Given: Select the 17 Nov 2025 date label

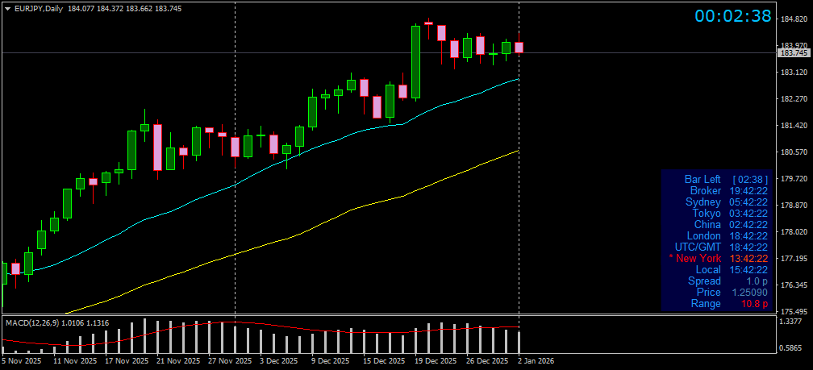Looking at the screenshot, I should tap(126, 361).
